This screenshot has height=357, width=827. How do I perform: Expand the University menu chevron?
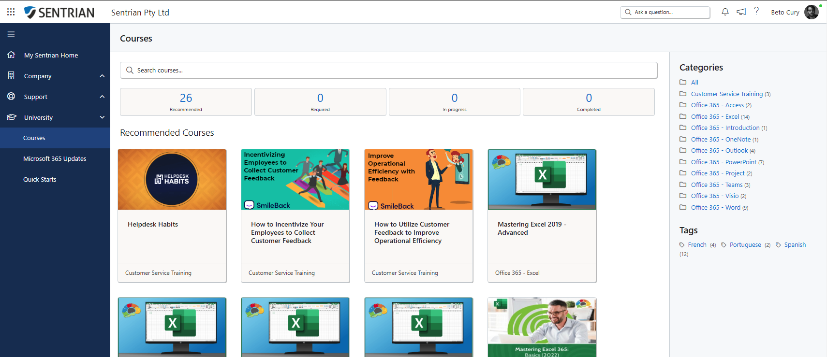(102, 117)
